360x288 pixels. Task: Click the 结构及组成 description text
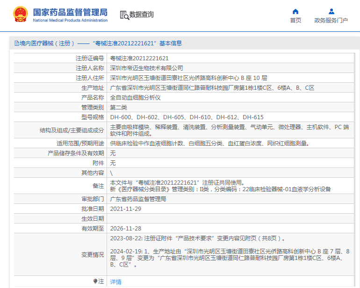[230, 130]
